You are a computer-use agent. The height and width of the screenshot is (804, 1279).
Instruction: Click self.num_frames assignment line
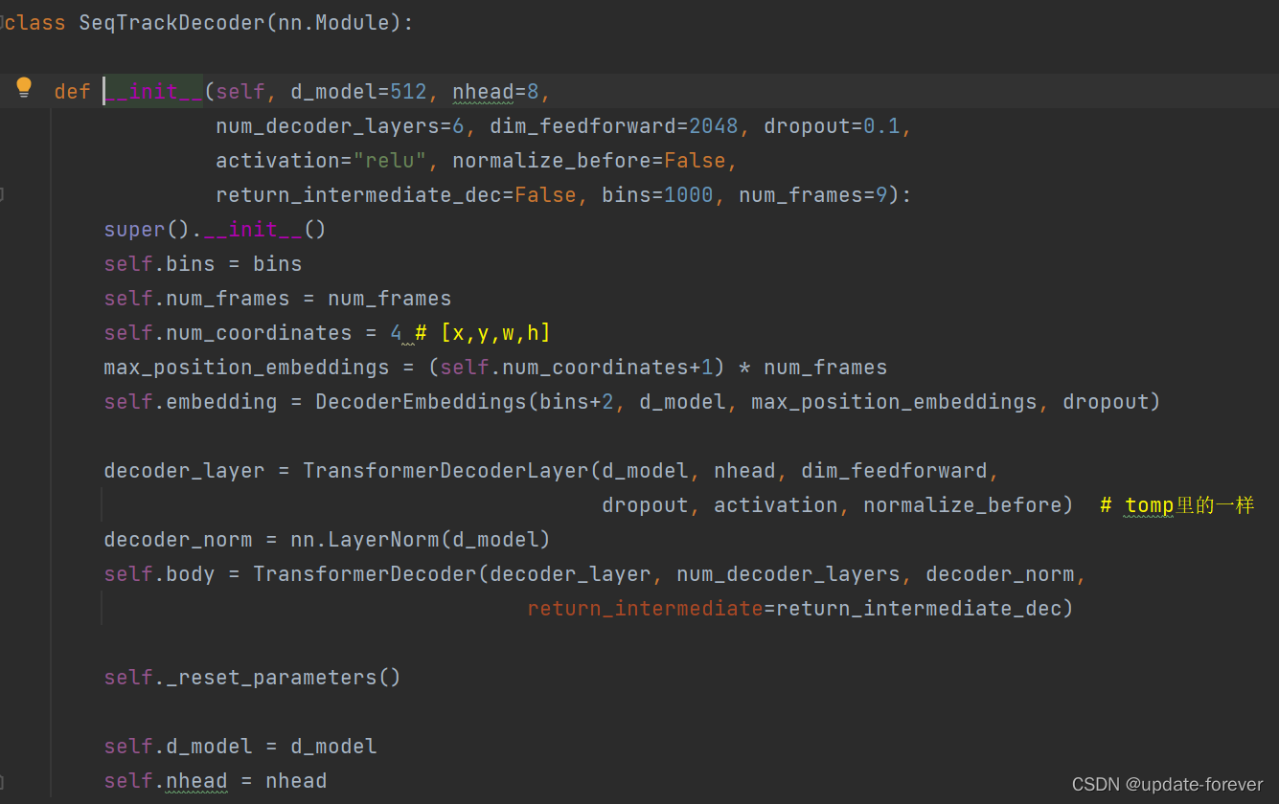point(278,299)
